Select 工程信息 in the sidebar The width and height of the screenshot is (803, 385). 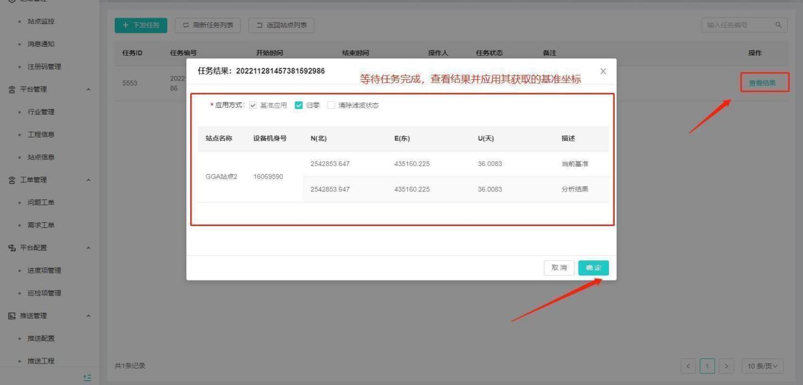[x=41, y=134]
